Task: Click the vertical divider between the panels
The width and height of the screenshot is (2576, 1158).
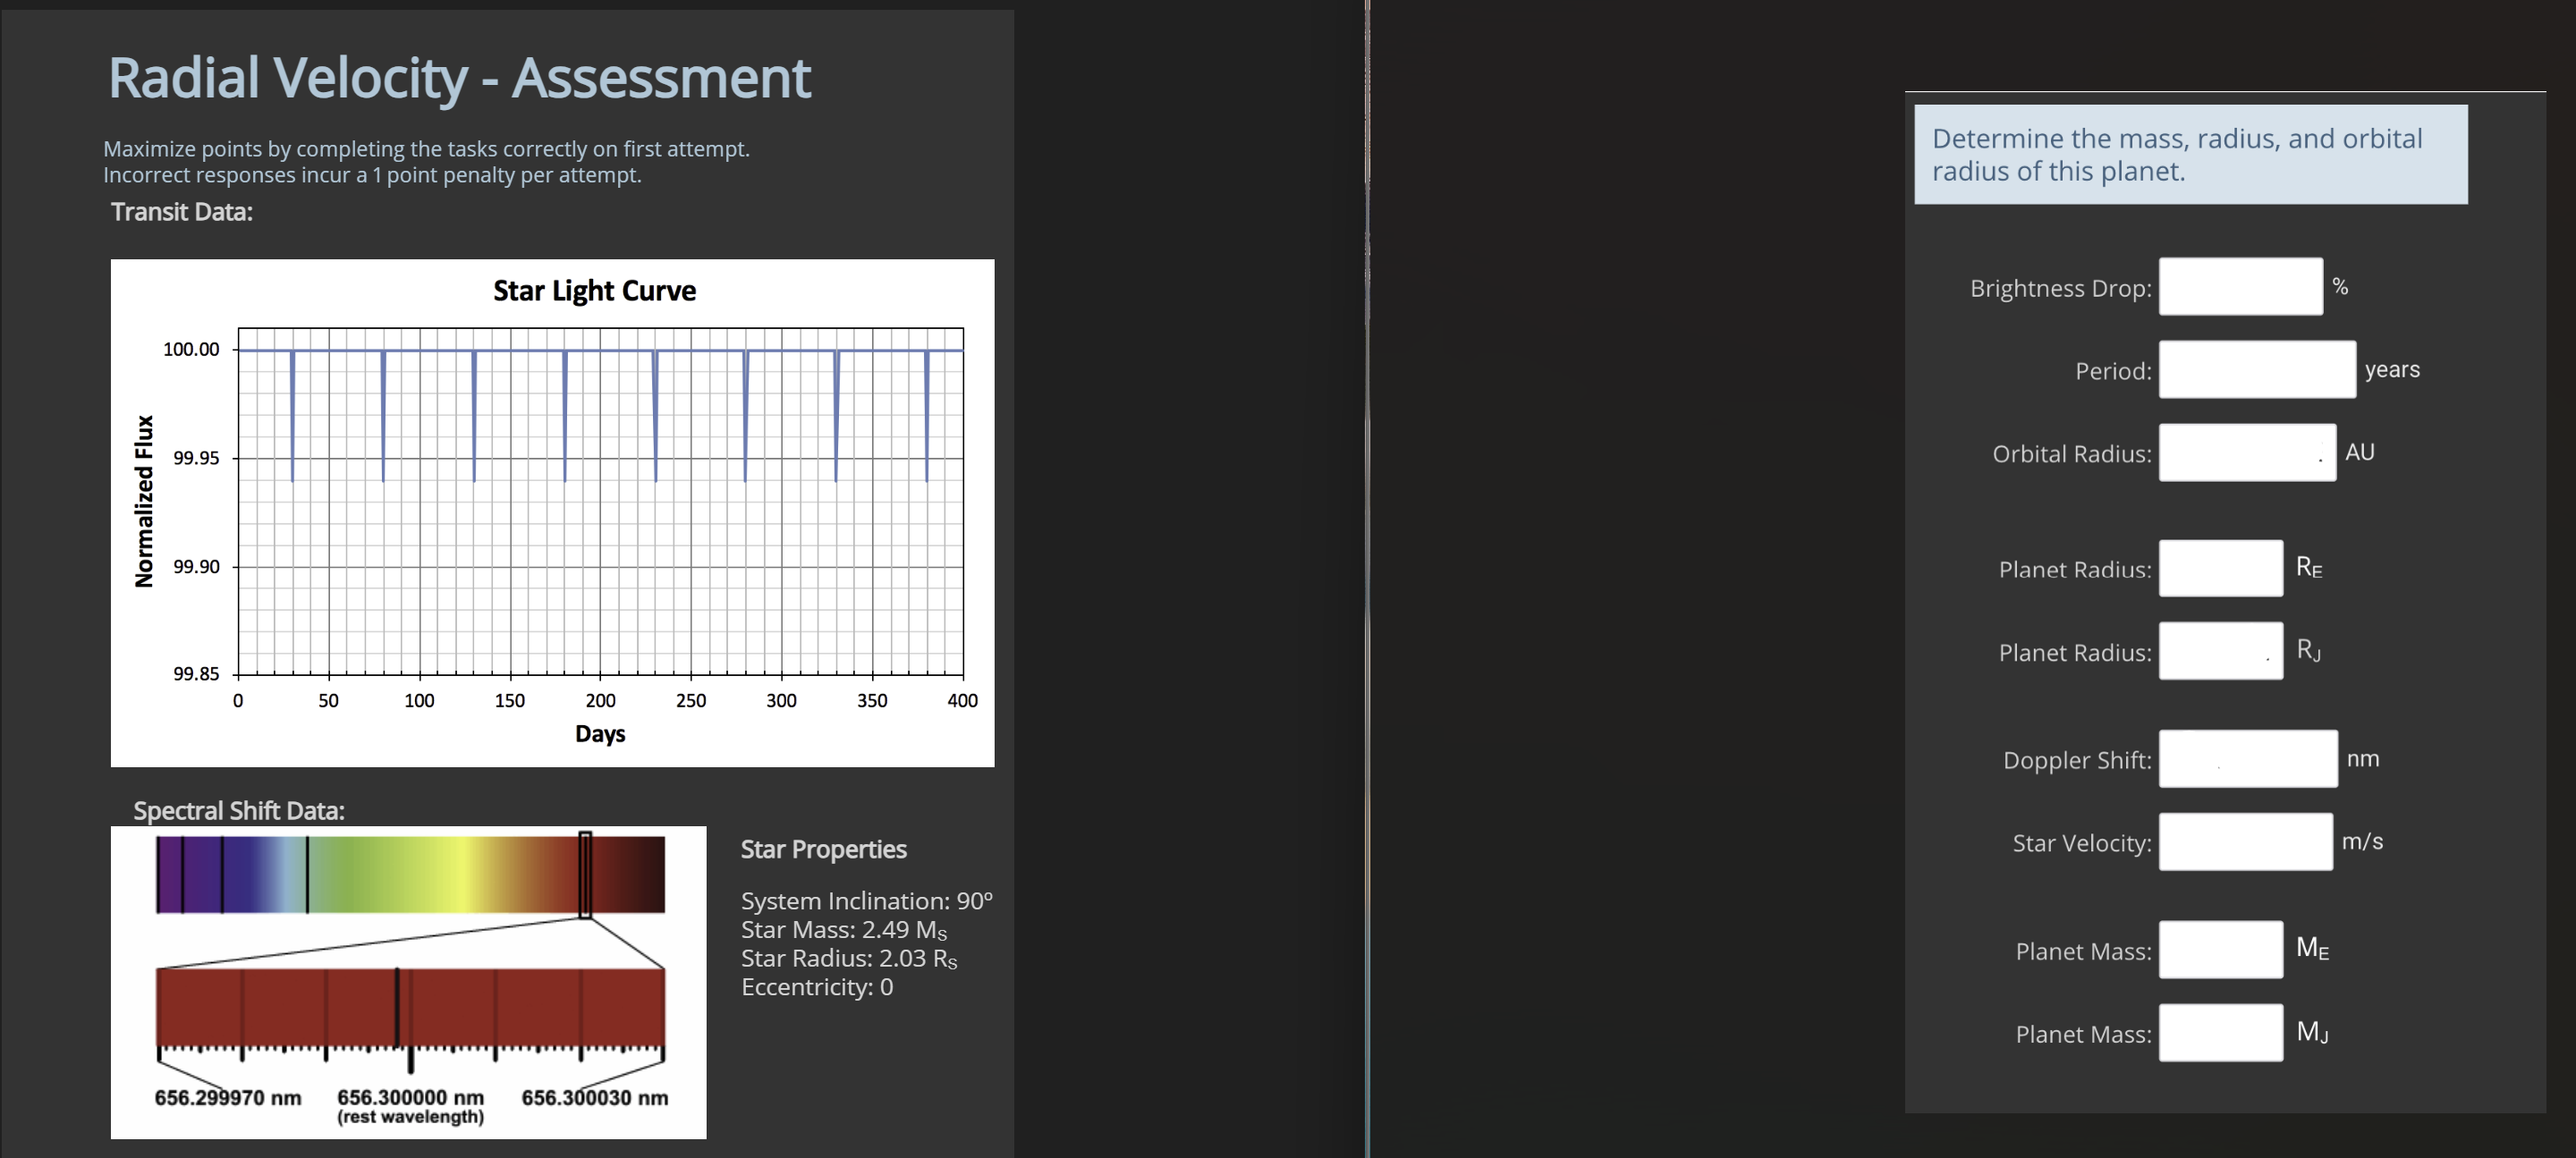Action: tap(1367, 579)
